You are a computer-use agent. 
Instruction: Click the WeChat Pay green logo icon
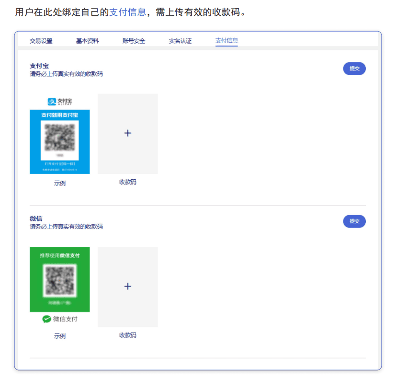47,319
